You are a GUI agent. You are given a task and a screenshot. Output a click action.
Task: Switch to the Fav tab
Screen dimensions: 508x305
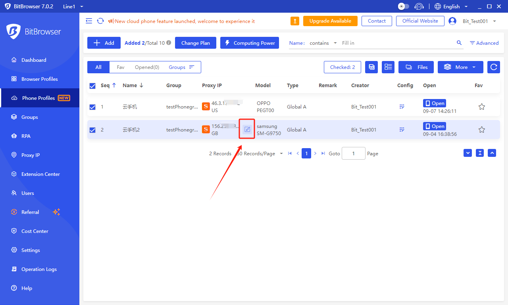point(121,67)
